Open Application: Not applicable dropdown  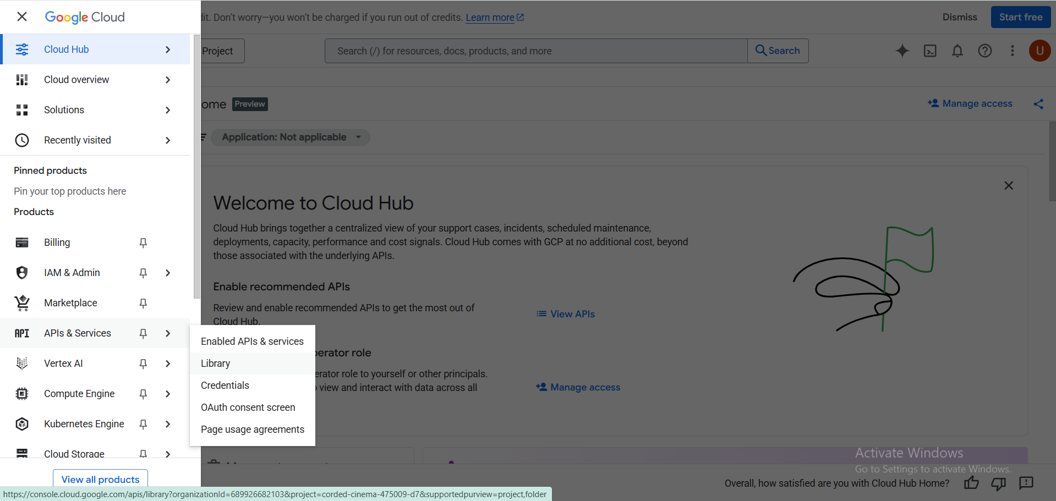291,137
